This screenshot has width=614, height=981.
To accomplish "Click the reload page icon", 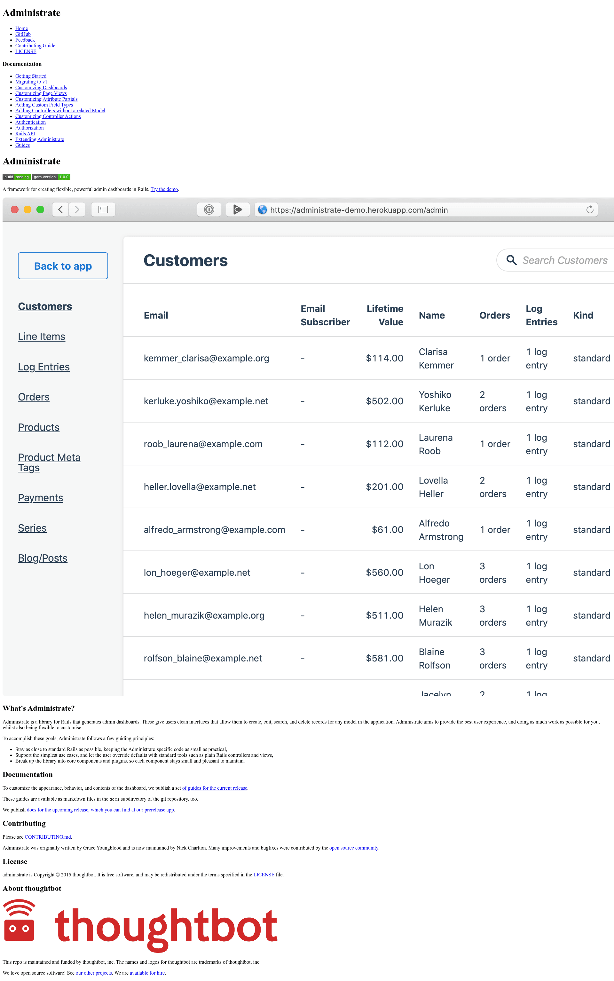I will [x=590, y=210].
